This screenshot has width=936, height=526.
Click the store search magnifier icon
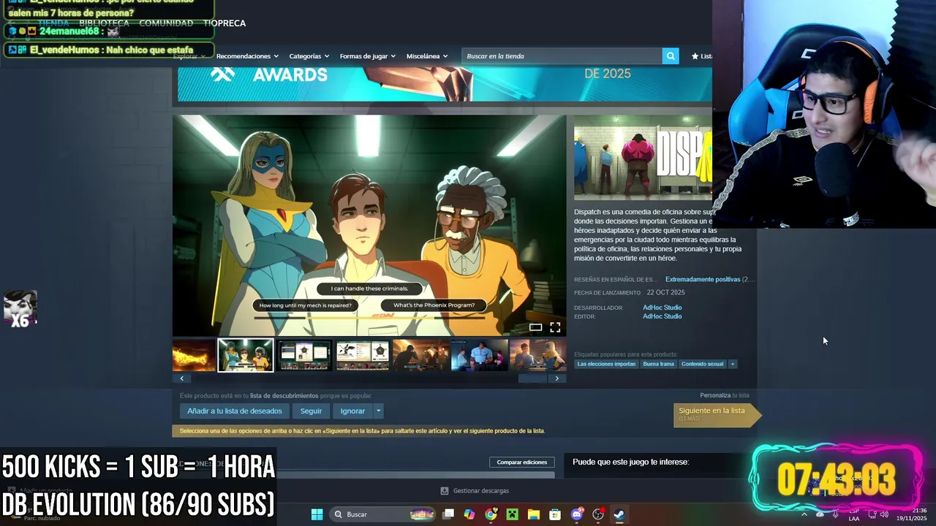pyautogui.click(x=670, y=56)
